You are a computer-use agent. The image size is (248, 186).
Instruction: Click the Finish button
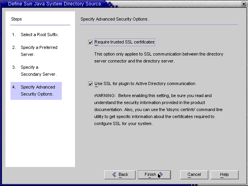154,175
